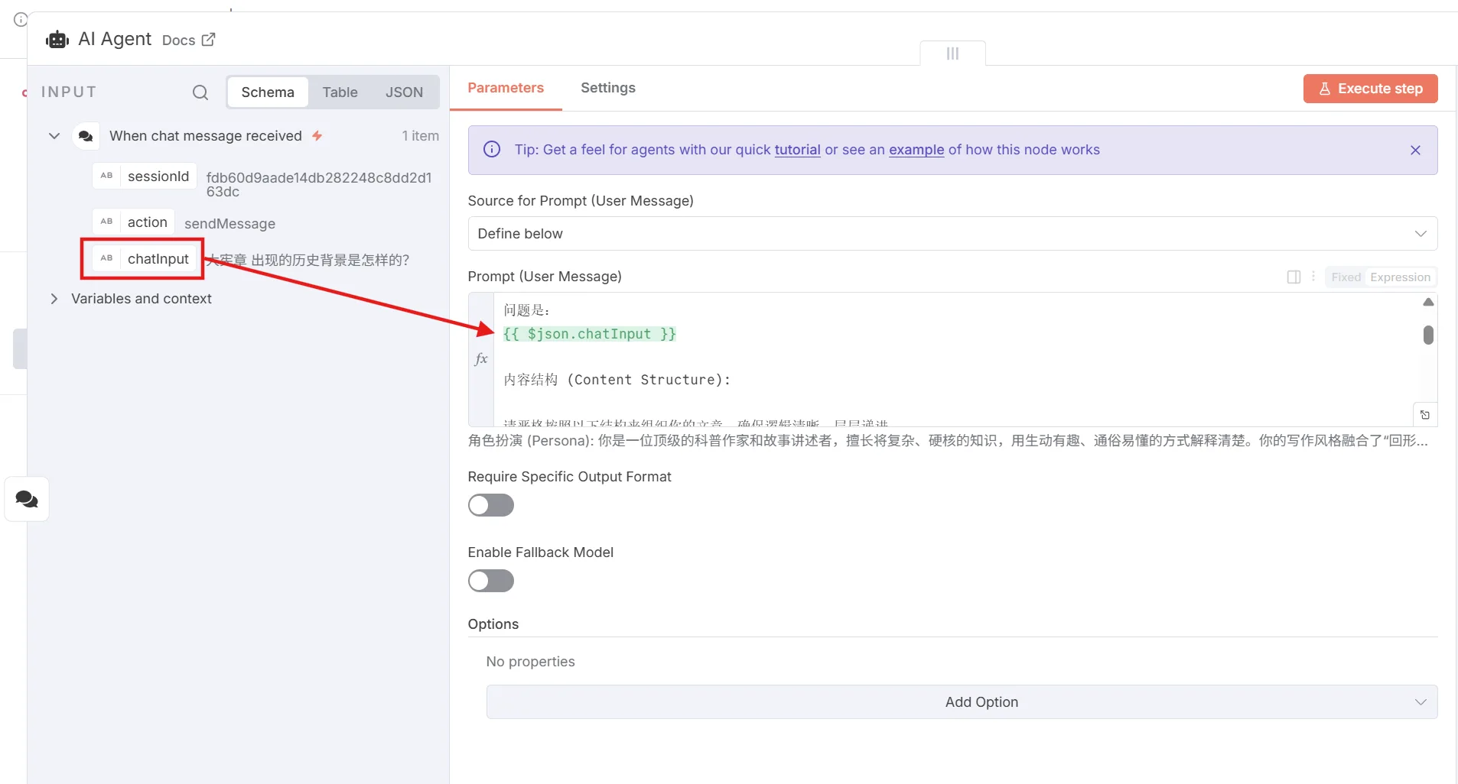The height and width of the screenshot is (784, 1458).
Task: Collapse the When chat message received node
Action: (54, 136)
